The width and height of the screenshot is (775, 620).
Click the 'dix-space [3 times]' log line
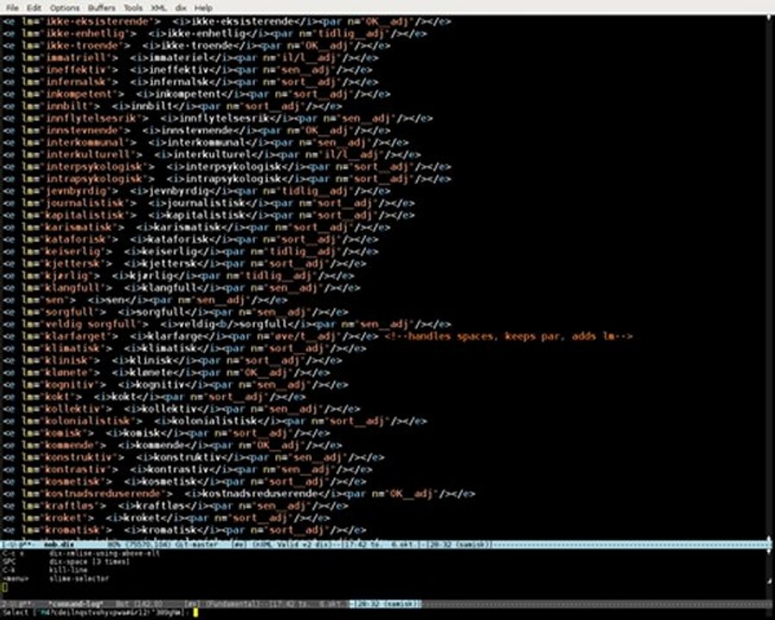pyautogui.click(x=66, y=562)
